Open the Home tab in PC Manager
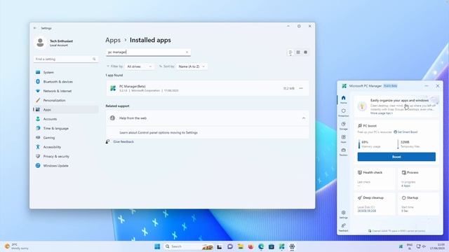The height and width of the screenshot is (252, 449). click(343, 99)
